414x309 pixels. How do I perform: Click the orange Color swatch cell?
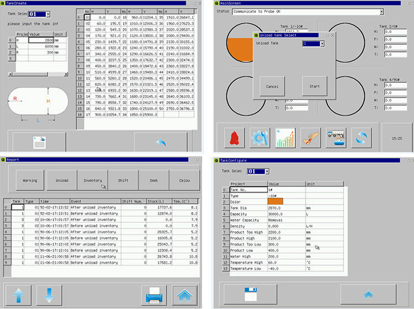click(x=275, y=201)
